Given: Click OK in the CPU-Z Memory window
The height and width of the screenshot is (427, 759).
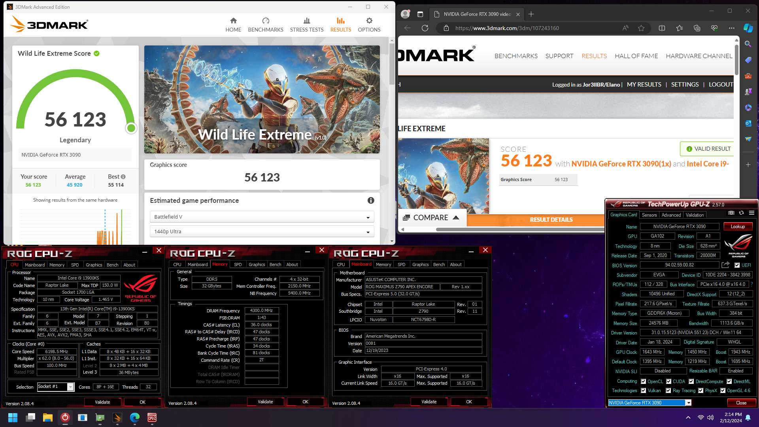Looking at the screenshot, I should [x=305, y=402].
